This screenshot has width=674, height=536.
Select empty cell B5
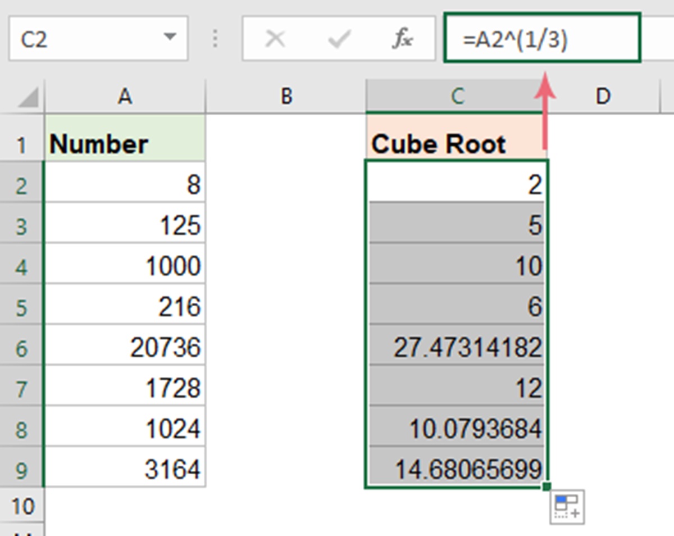(x=286, y=305)
